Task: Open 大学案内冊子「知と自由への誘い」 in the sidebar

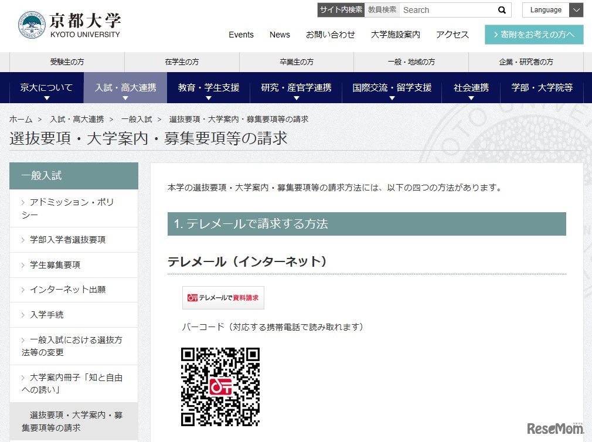Action: (74, 383)
